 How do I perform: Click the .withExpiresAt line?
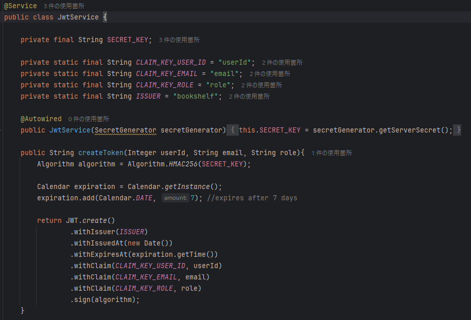tap(144, 254)
